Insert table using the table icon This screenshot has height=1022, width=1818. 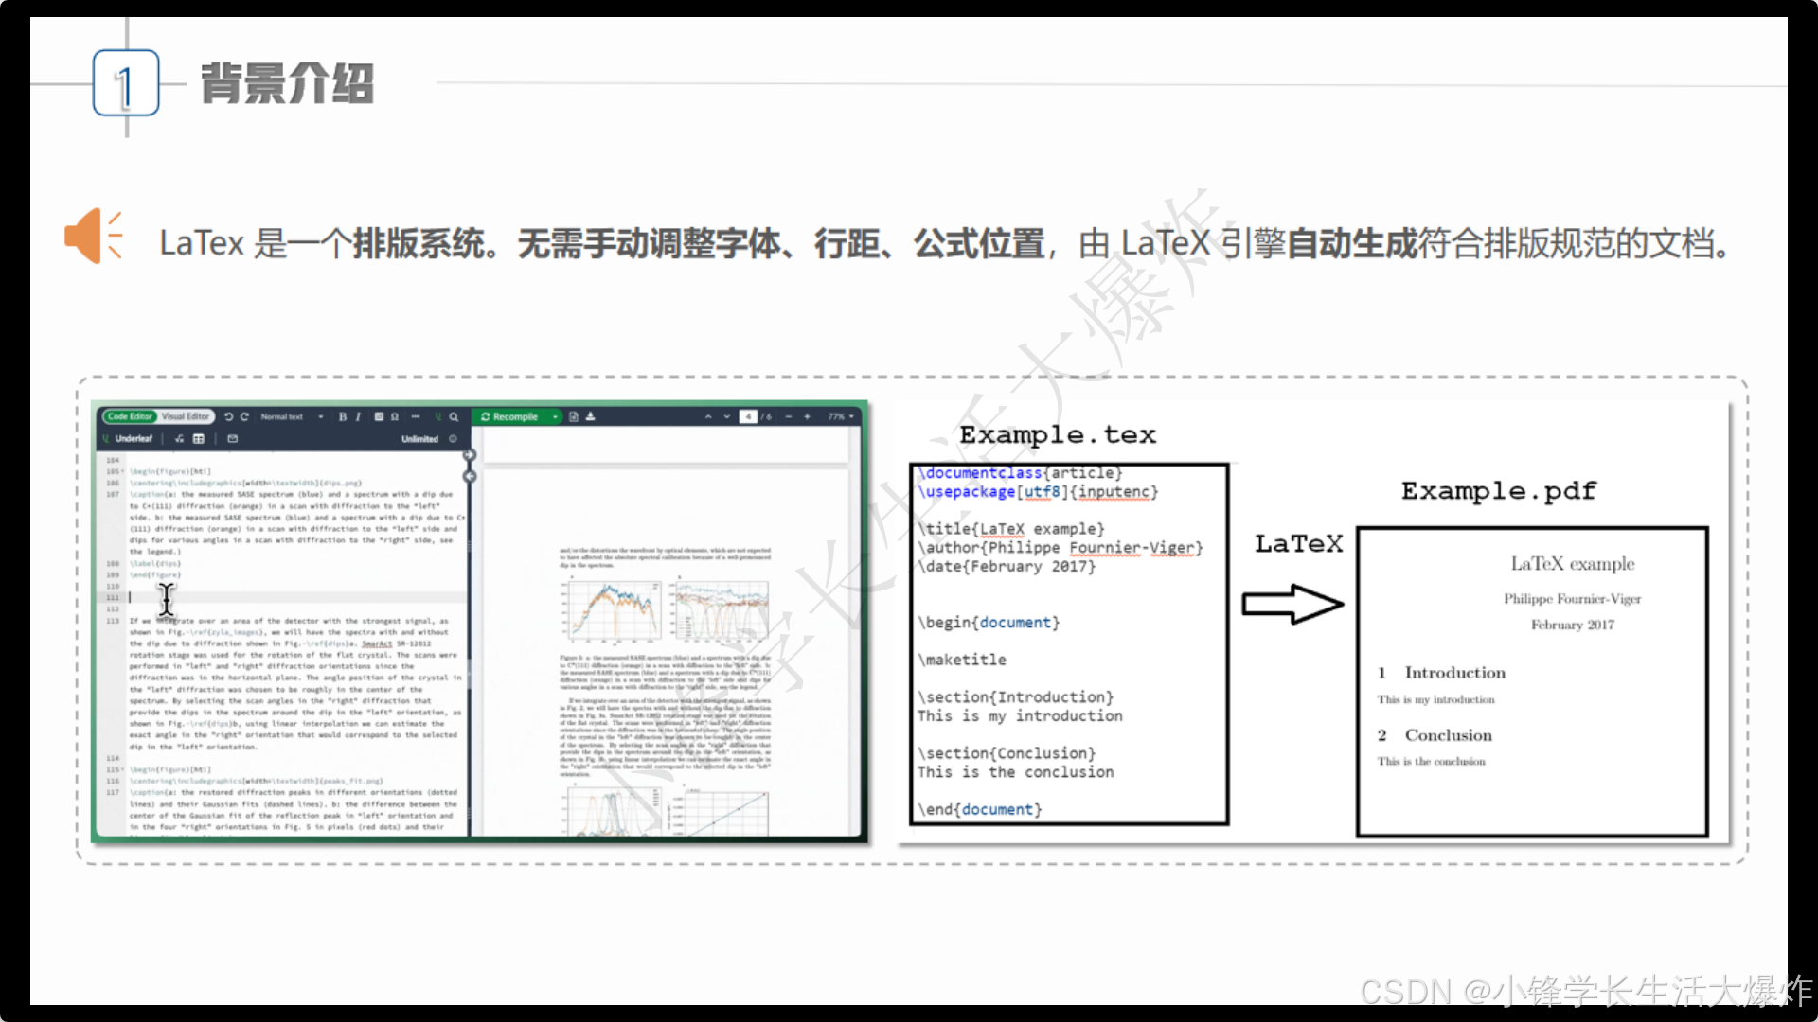pos(198,439)
